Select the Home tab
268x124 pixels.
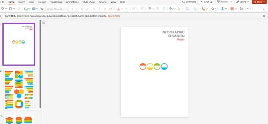click(x=11, y=2)
